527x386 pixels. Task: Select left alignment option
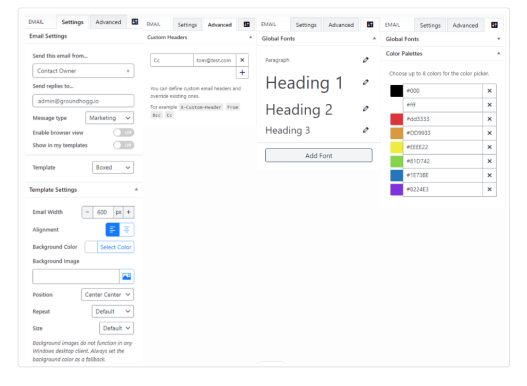coord(113,230)
